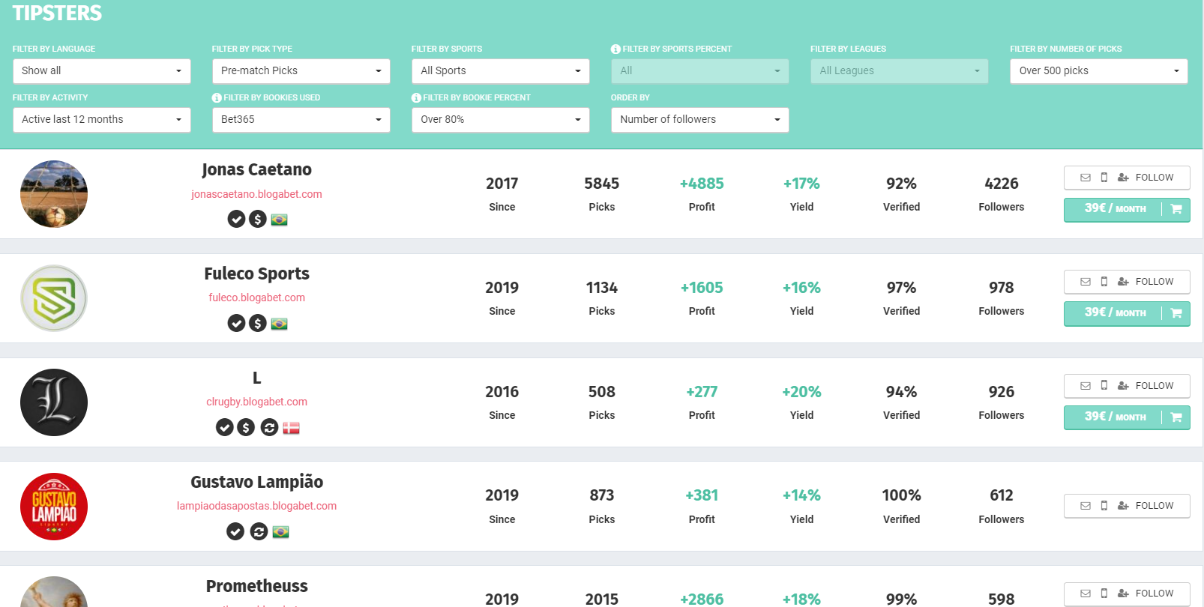Click verified checkmark badge under Fuleco Sports
The width and height of the screenshot is (1204, 607).
236,323
